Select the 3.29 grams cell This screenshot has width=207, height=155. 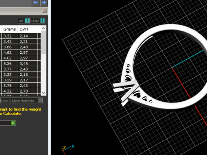click(9, 80)
